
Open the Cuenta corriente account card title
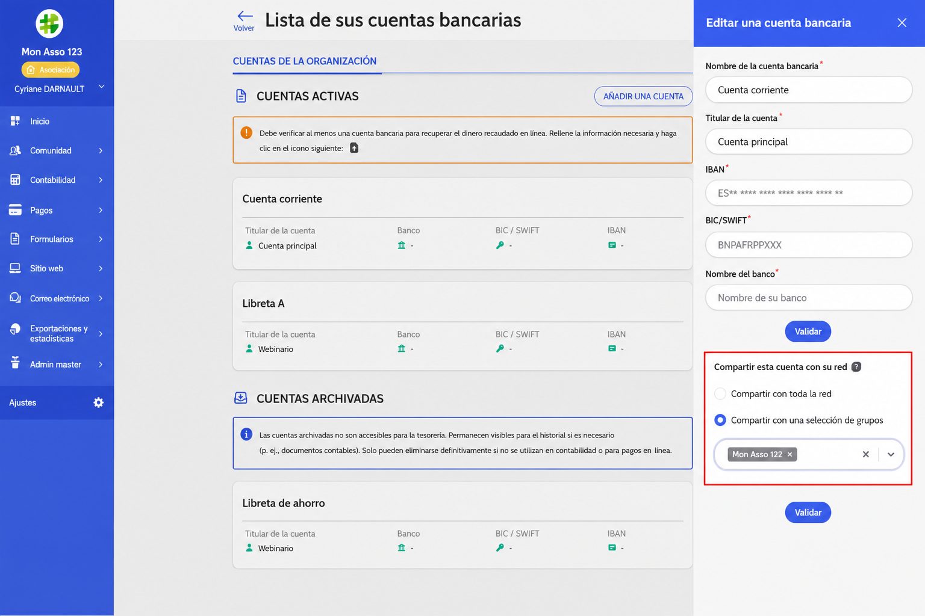click(x=282, y=199)
